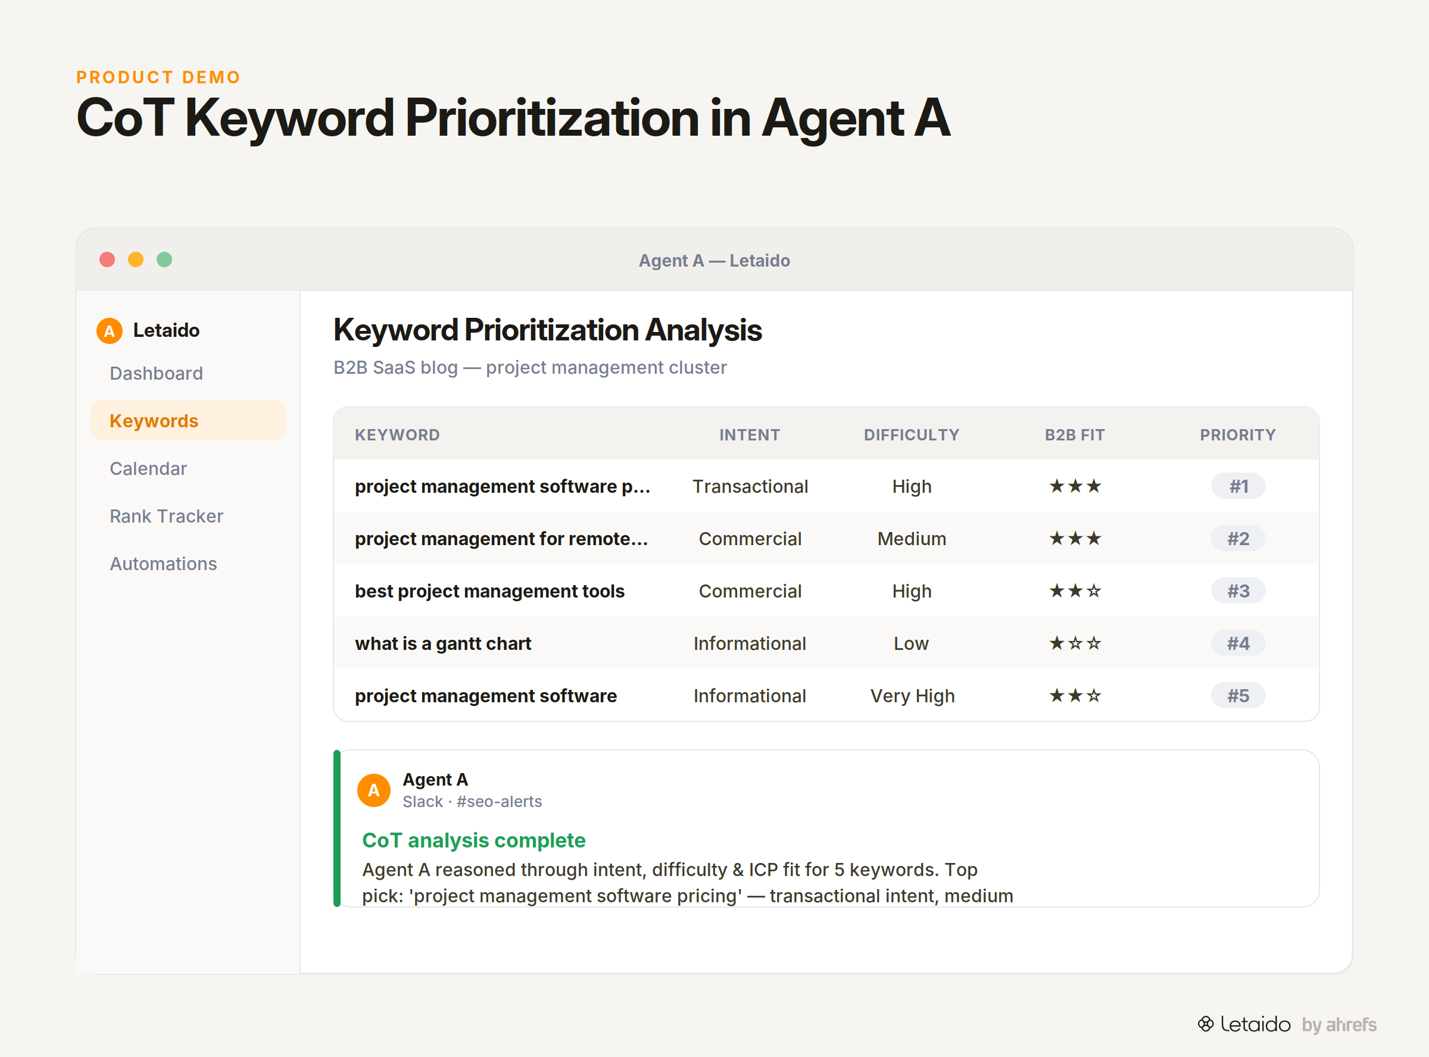The width and height of the screenshot is (1429, 1057).
Task: Click the #5 priority badge
Action: [x=1238, y=696]
